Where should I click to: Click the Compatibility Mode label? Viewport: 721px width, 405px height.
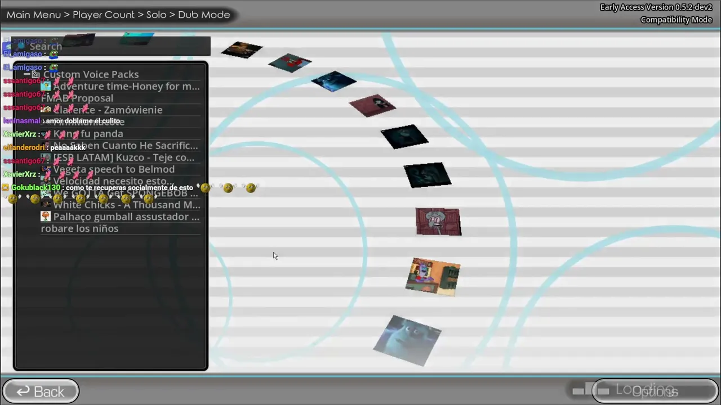tap(677, 20)
